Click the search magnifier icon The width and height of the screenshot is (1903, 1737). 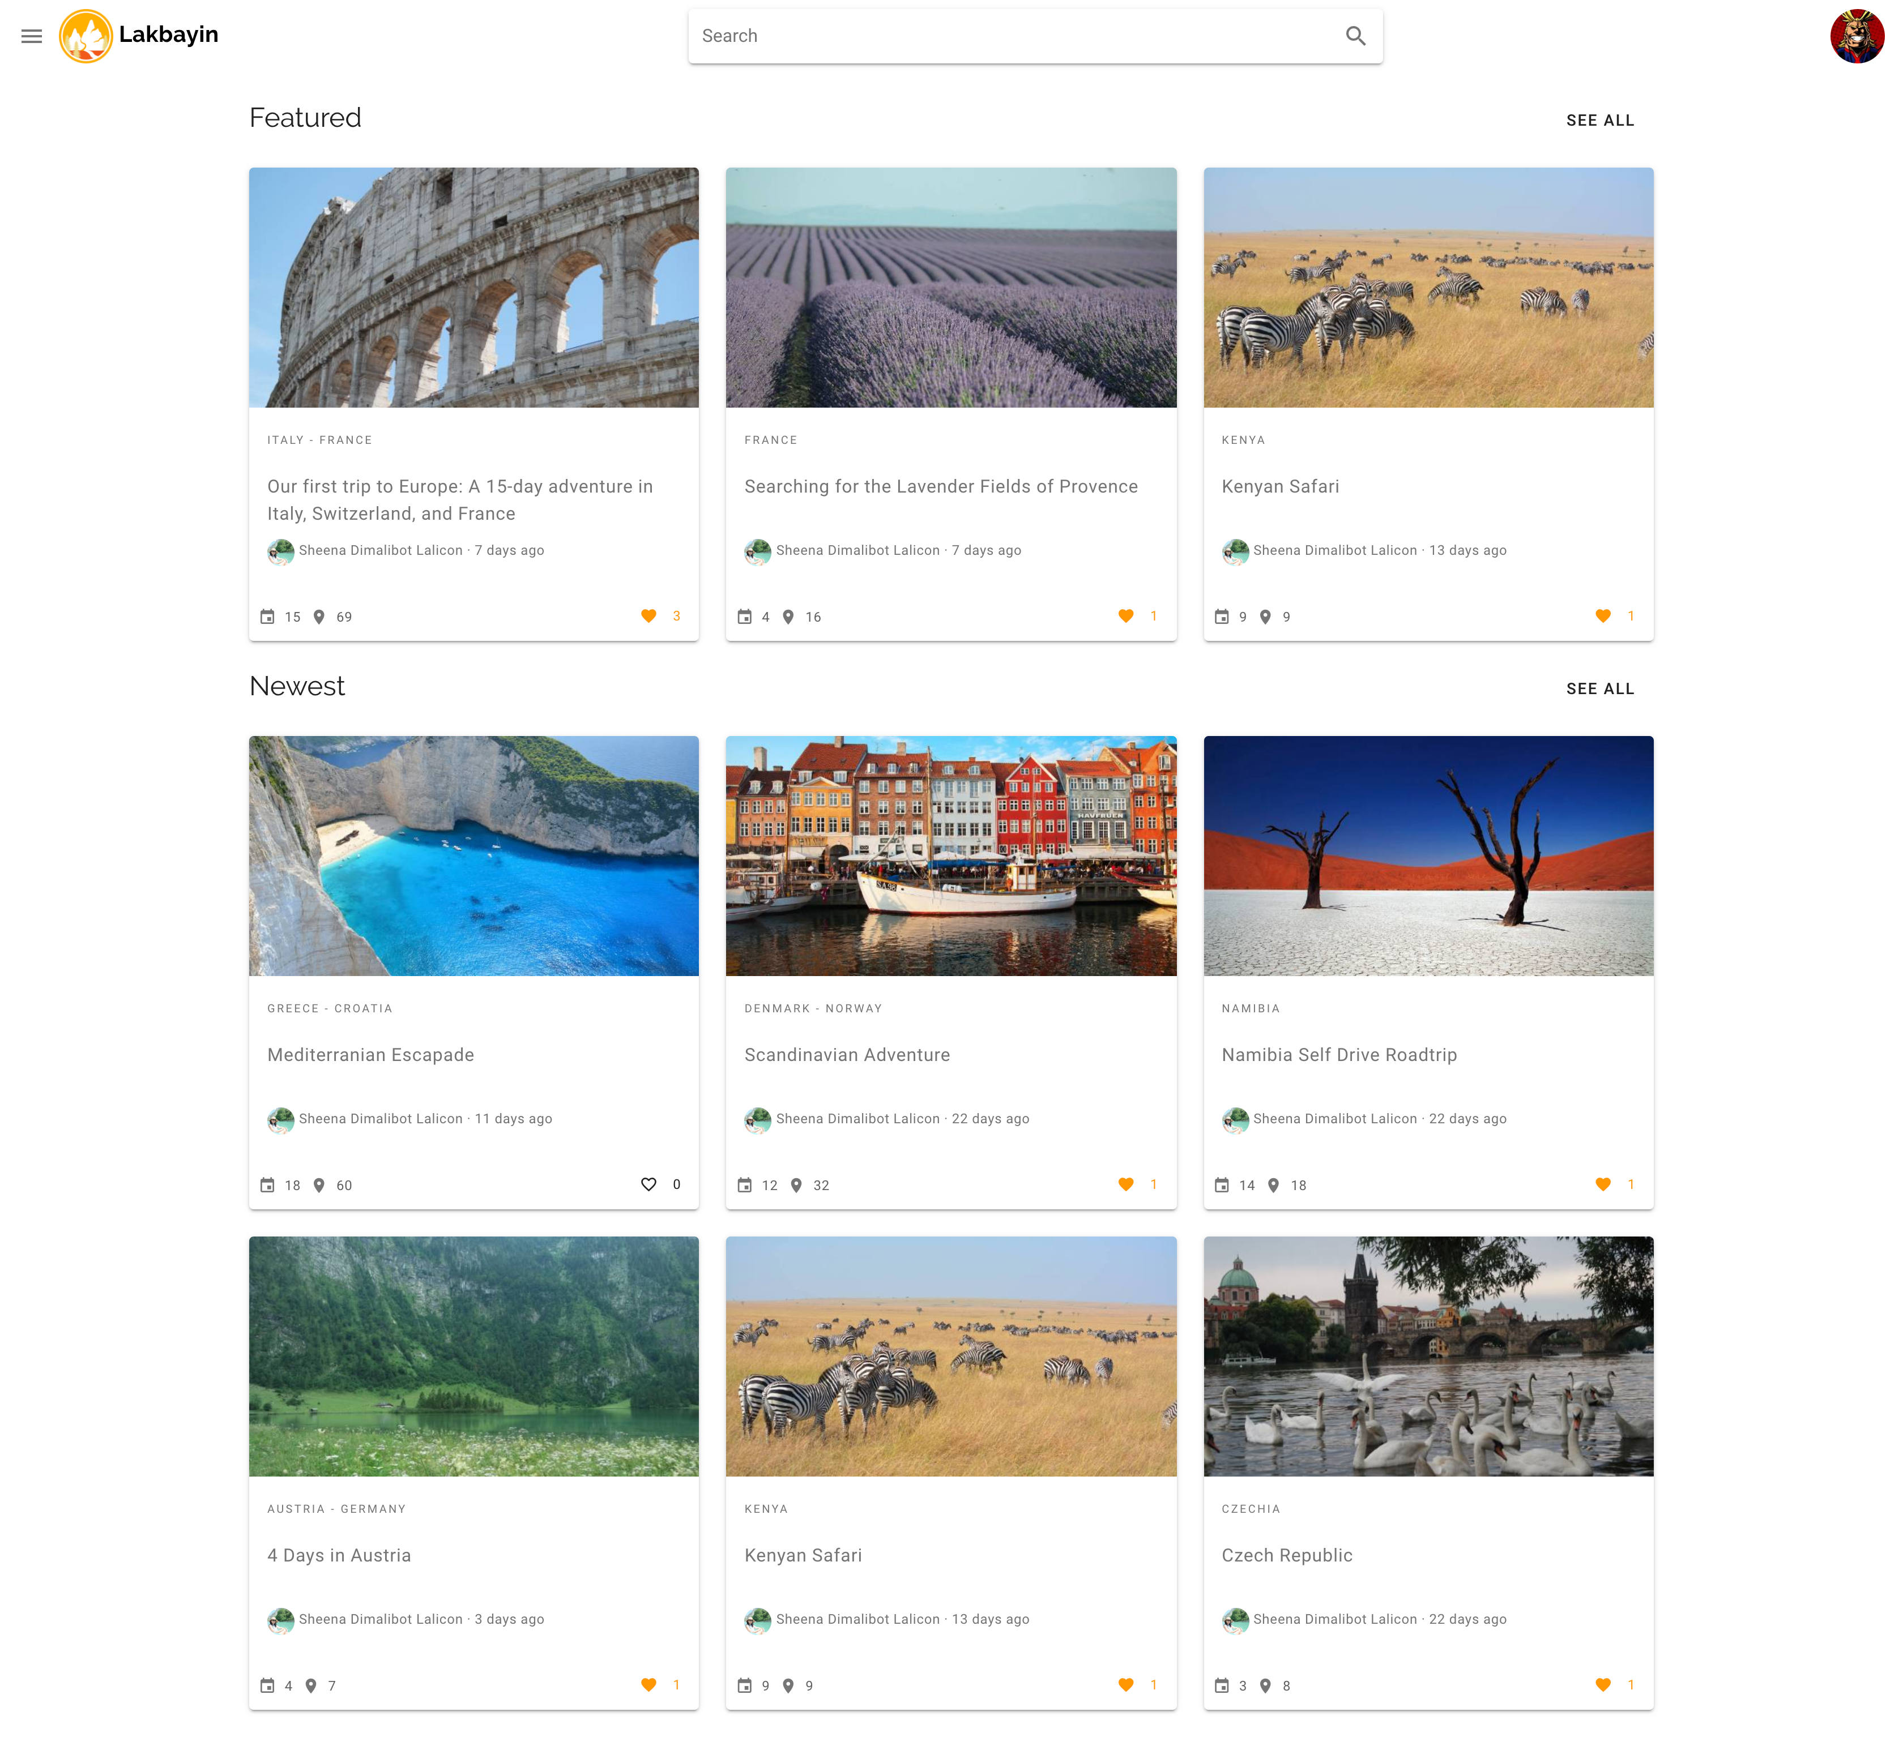coord(1355,36)
